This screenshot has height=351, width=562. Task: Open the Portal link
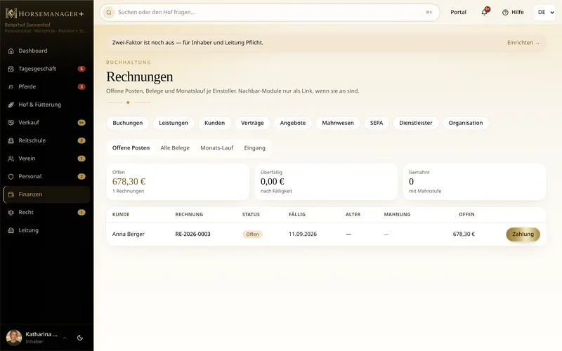458,12
